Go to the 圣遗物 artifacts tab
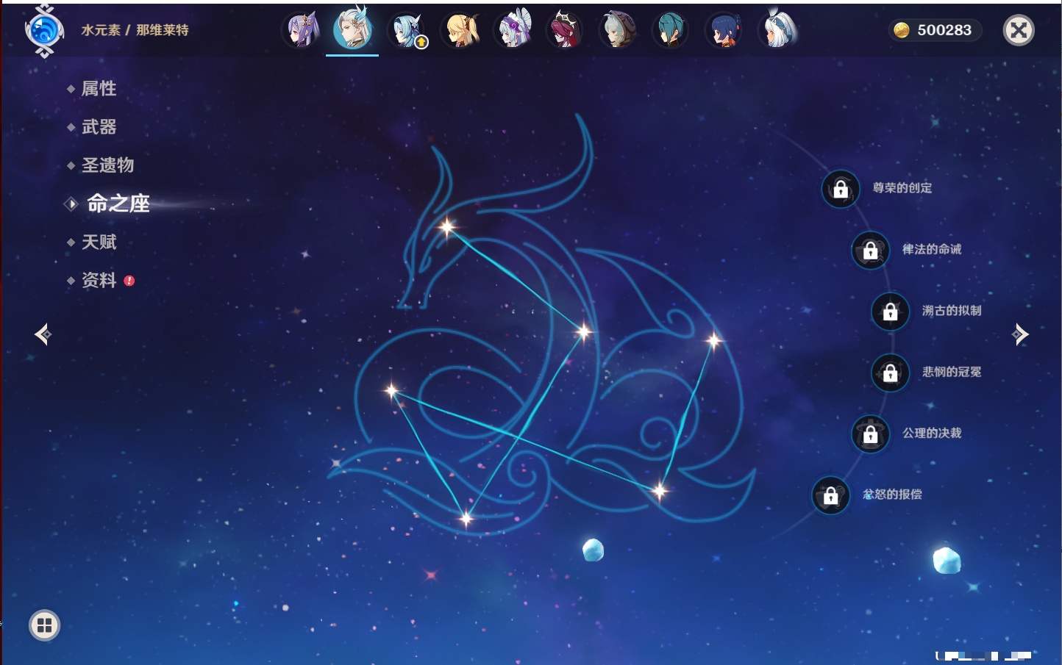This screenshot has height=665, width=1062. [107, 165]
